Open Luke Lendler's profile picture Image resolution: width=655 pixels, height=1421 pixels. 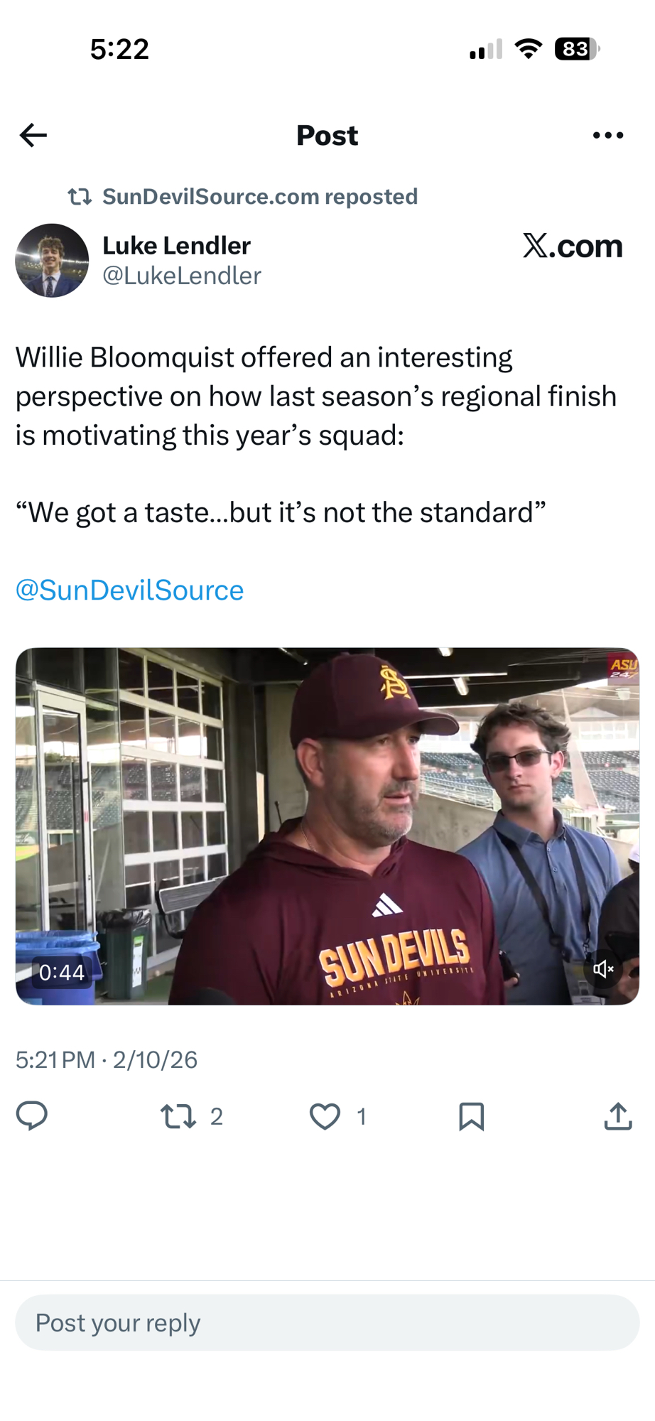pyautogui.click(x=52, y=261)
